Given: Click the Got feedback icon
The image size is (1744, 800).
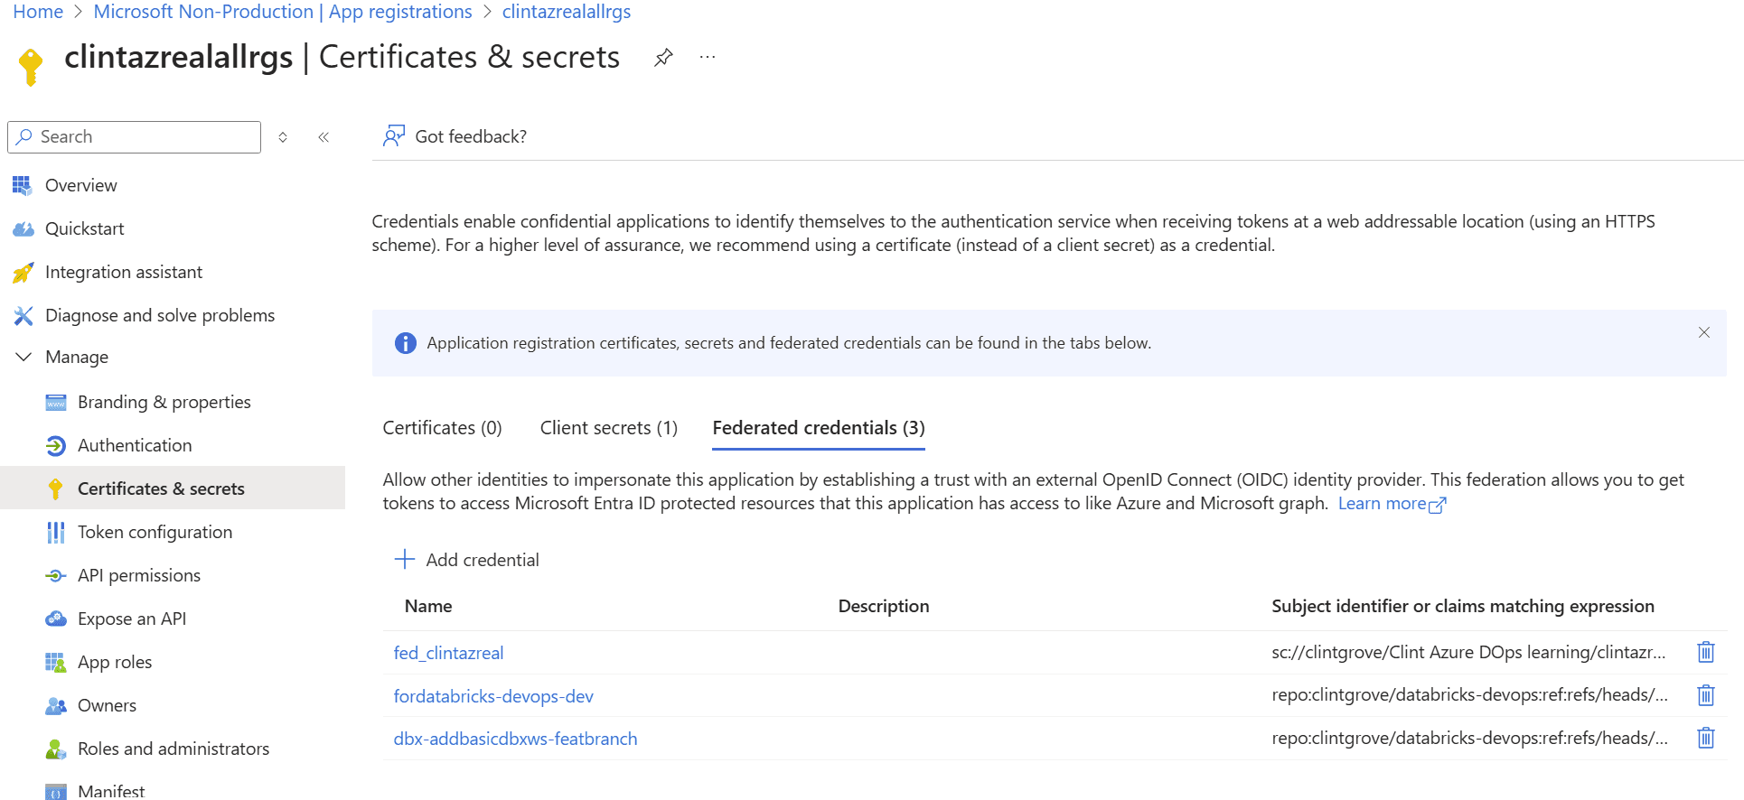Looking at the screenshot, I should [393, 136].
